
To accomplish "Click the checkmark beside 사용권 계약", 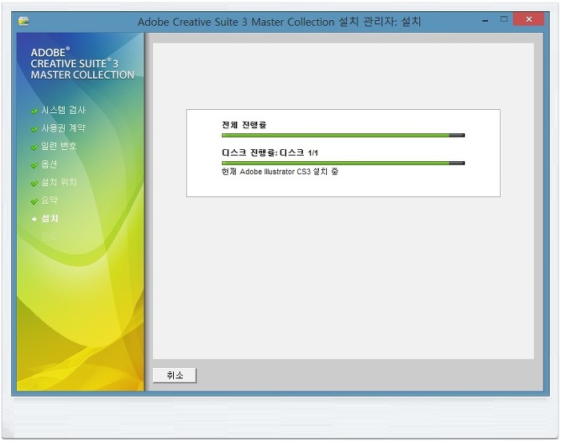I will [34, 129].
